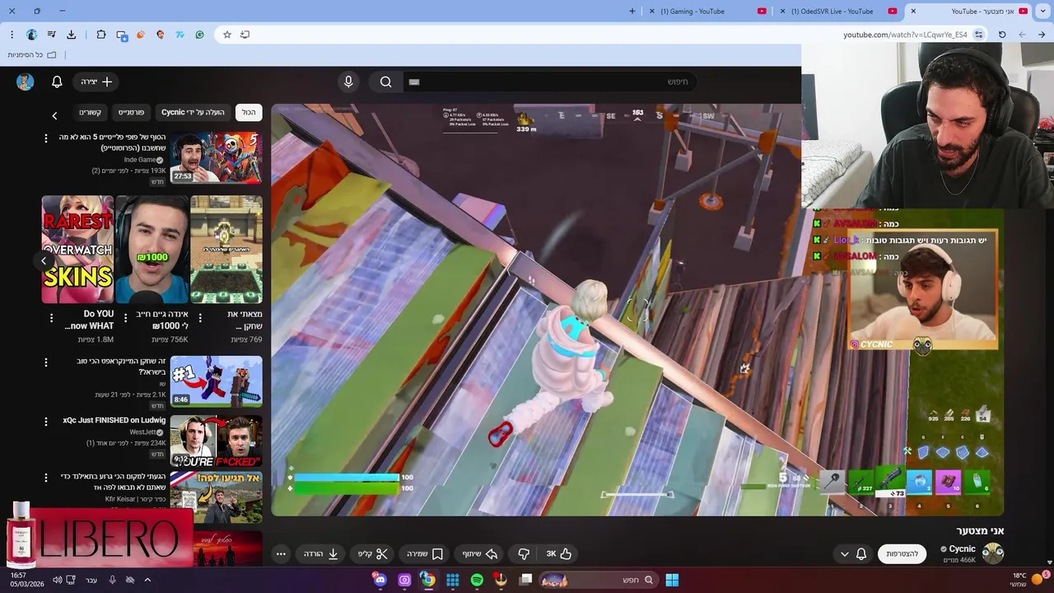Viewport: 1054px width, 593px height.
Task: Open the Rarest Overwatch Skins short
Action: point(78,250)
